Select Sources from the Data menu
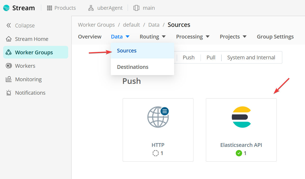 [x=127, y=51]
